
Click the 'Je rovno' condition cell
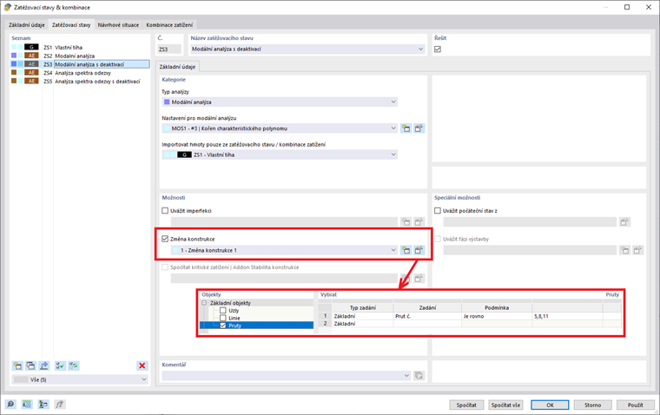(x=497, y=316)
